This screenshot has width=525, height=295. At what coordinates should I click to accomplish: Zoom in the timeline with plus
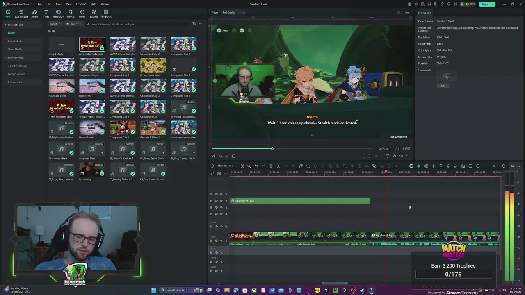click(504, 166)
